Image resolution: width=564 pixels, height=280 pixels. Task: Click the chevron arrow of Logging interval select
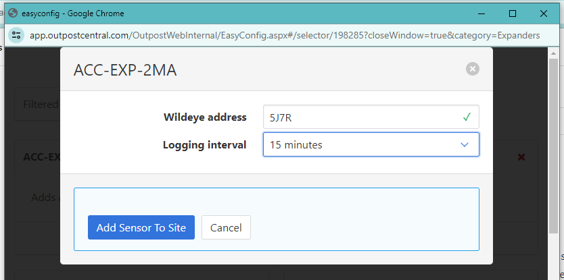pyautogui.click(x=465, y=144)
